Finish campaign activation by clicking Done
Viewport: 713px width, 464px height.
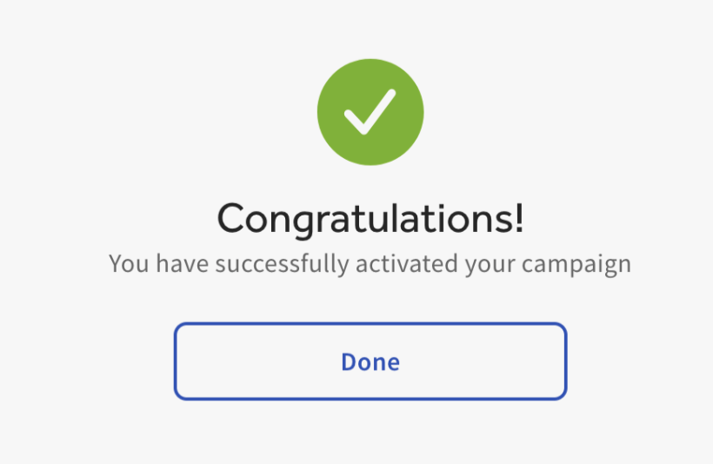(x=370, y=361)
